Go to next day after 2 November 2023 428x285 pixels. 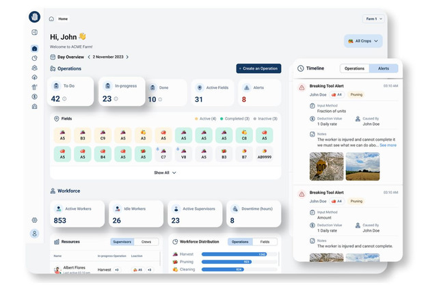[127, 57]
